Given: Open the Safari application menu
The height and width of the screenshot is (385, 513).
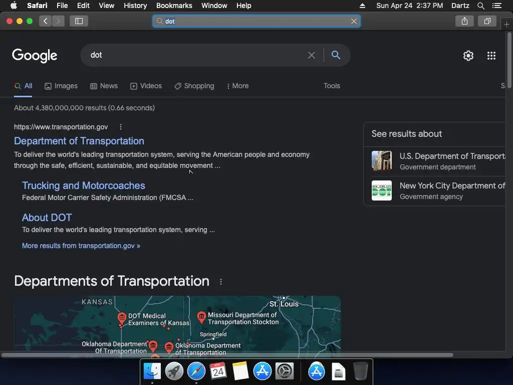Looking at the screenshot, I should (x=37, y=6).
